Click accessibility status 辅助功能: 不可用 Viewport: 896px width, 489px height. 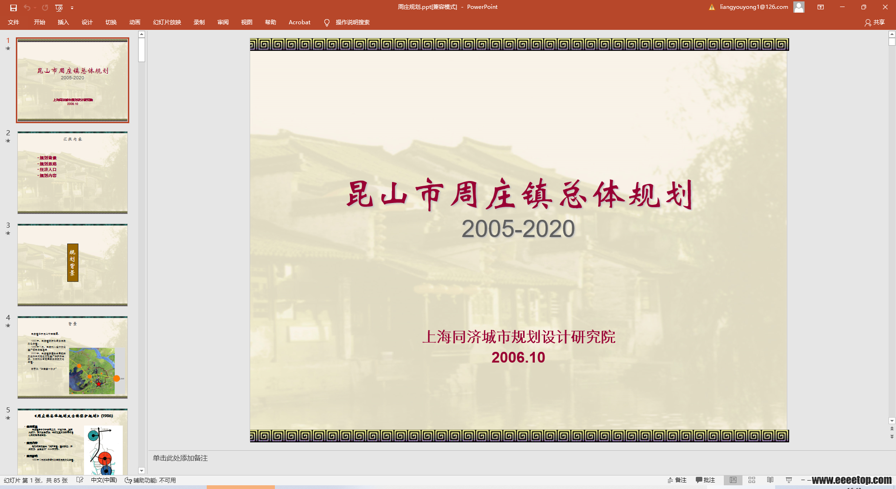[x=150, y=480]
